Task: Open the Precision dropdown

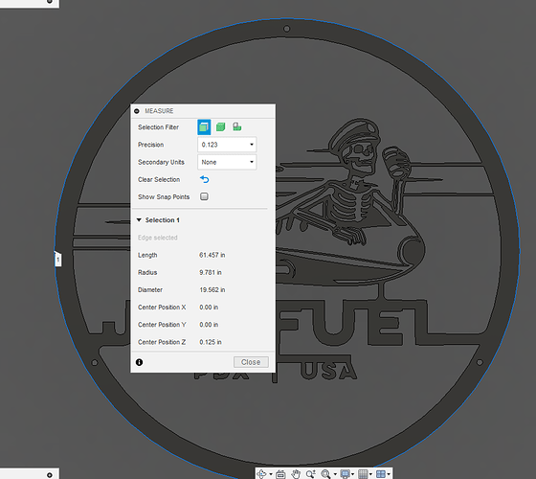Action: (x=227, y=145)
